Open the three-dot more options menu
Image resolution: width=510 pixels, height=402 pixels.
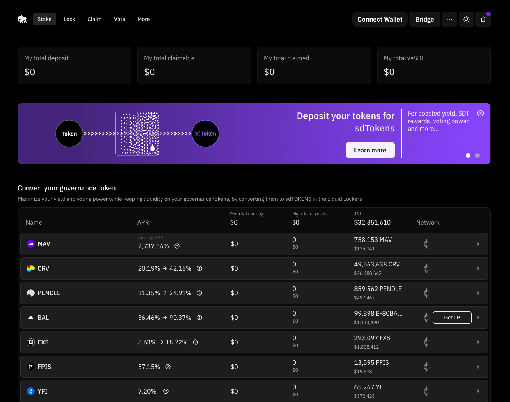pyautogui.click(x=449, y=19)
